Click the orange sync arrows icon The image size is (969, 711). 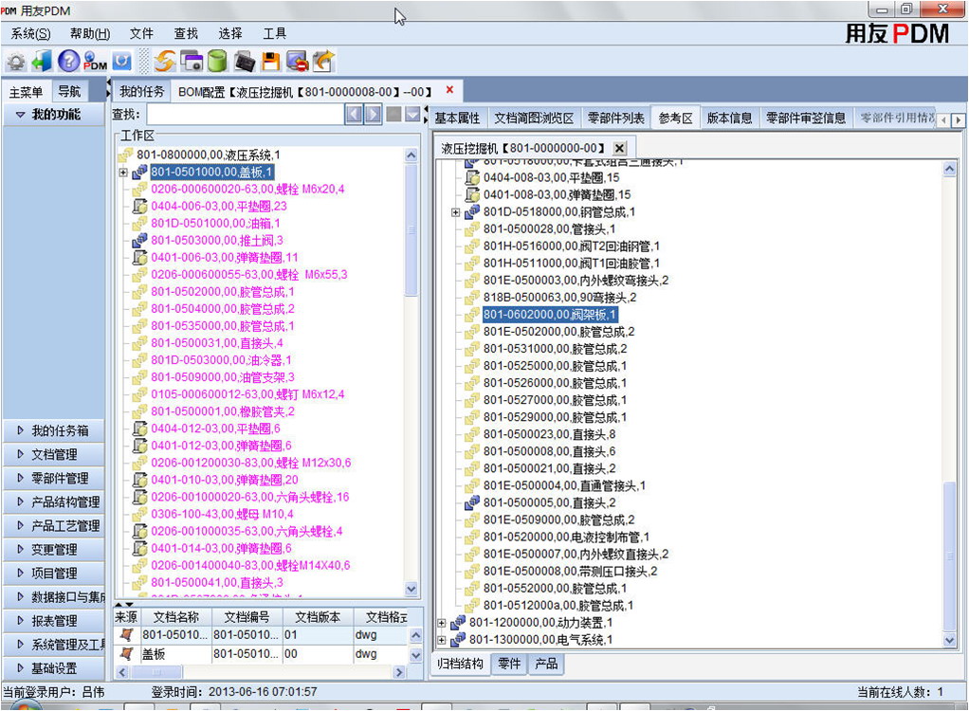pos(164,61)
